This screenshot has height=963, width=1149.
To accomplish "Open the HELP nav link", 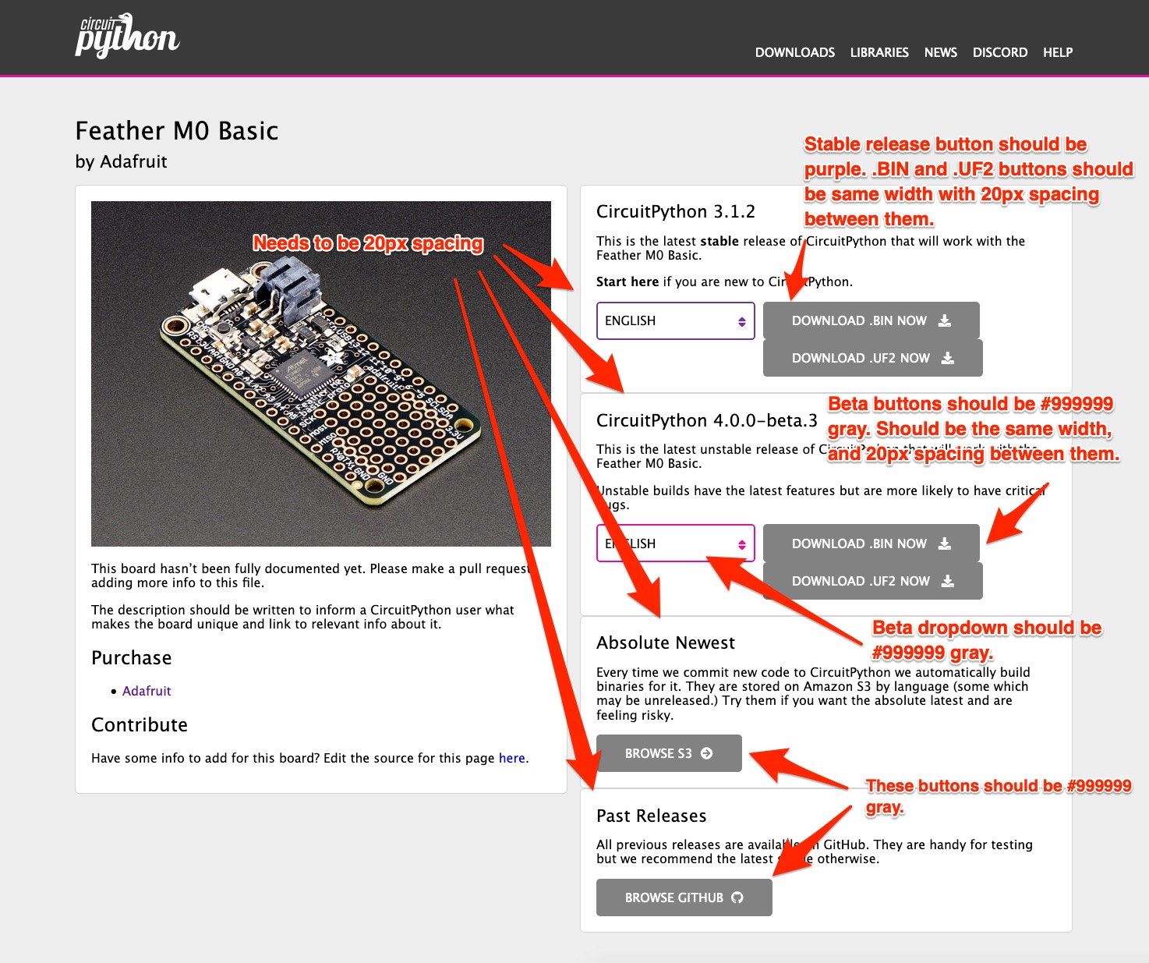I will point(1058,52).
